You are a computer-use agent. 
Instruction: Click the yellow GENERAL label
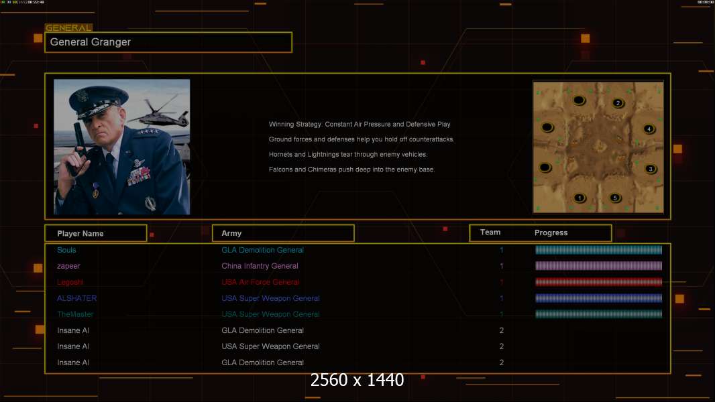[x=68, y=27]
